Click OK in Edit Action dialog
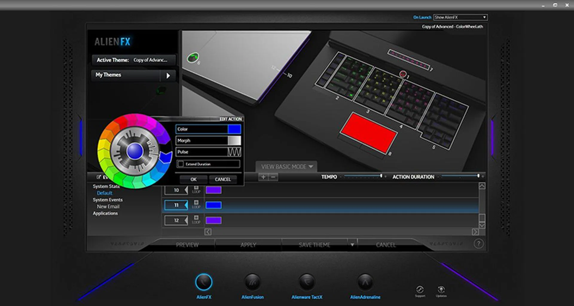This screenshot has height=306, width=574. (193, 179)
